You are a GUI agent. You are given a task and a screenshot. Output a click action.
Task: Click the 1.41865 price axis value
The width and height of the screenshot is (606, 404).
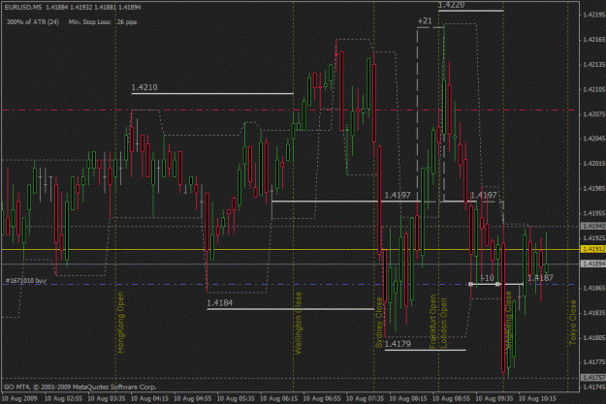coord(594,288)
